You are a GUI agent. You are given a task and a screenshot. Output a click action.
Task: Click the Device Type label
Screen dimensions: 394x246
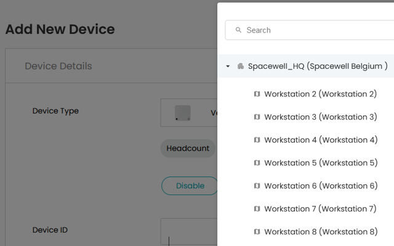pos(55,111)
